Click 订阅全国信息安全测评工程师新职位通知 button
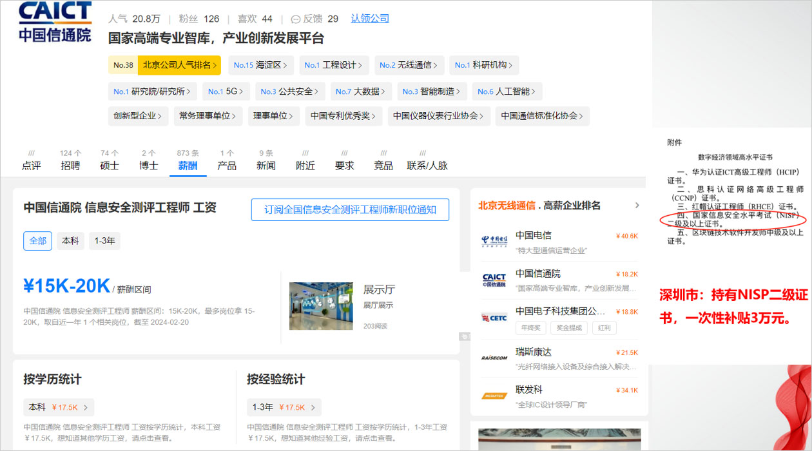 [350, 209]
